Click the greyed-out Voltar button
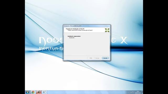This screenshot has width=168, height=94. 91,58
